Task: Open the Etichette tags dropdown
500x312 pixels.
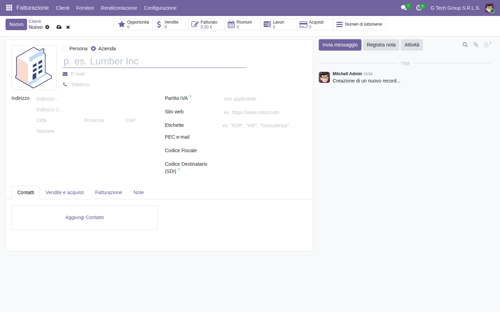Action: pyautogui.click(x=265, y=125)
